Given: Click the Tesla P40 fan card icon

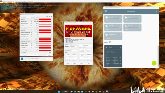Looking at the screenshot, I should 106,34.
